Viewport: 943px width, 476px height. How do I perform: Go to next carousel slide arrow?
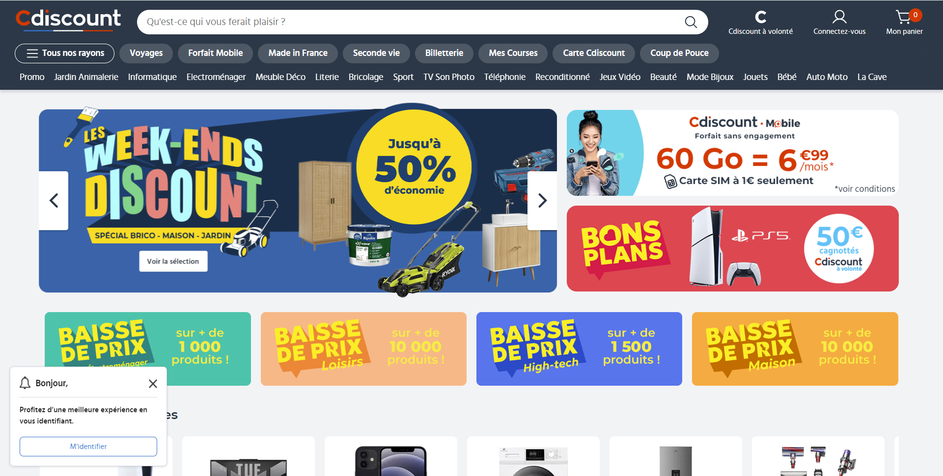(542, 200)
